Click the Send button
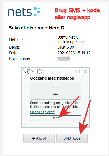 [x=55, y=118]
